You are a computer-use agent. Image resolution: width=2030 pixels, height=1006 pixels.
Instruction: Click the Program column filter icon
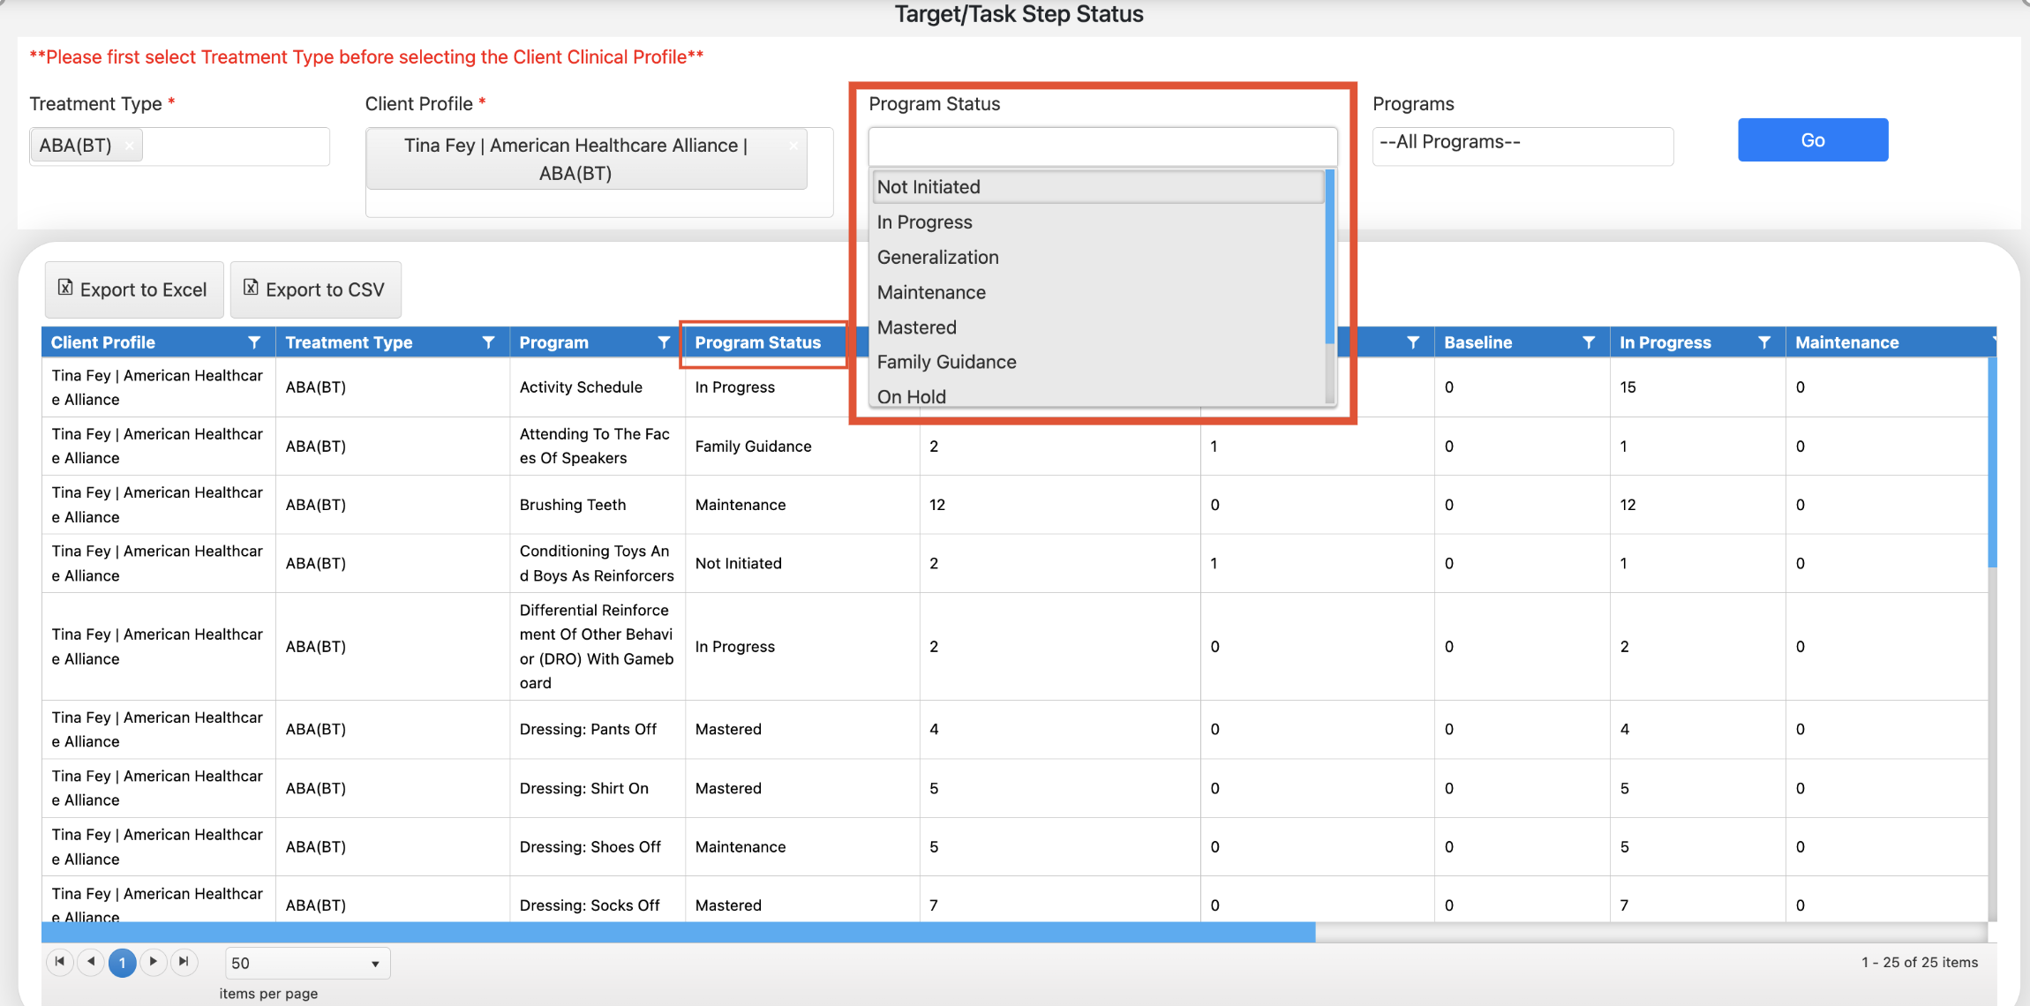[664, 342]
